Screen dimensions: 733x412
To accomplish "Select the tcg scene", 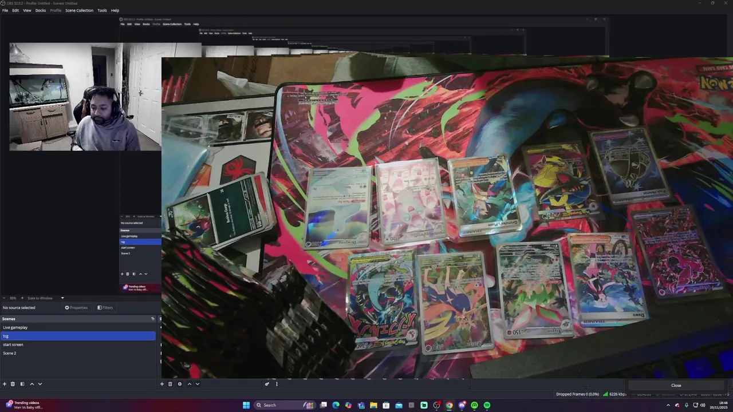I will tap(78, 336).
